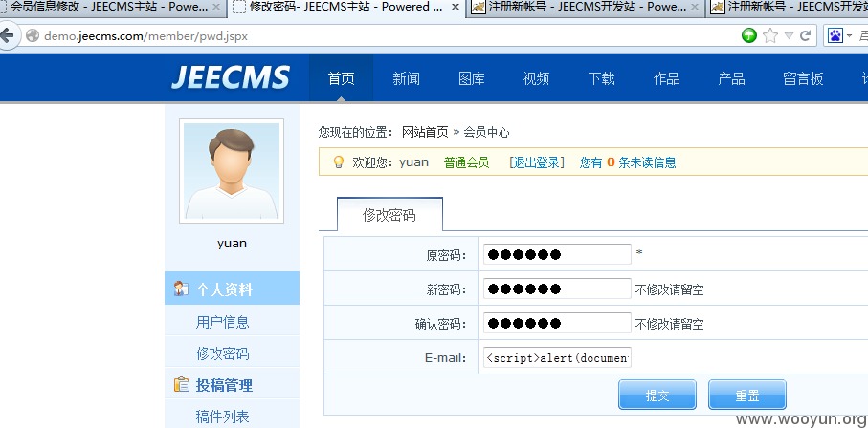Screen dimensions: 868x428
Task: Switch to 会员信息修改 browser tab
Action: 113,8
